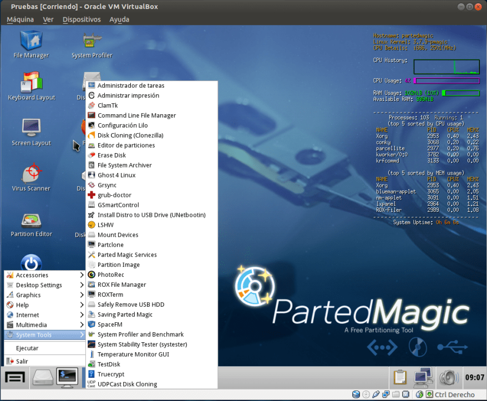Open the Dispositivos menu in VirtualBox

tap(82, 19)
